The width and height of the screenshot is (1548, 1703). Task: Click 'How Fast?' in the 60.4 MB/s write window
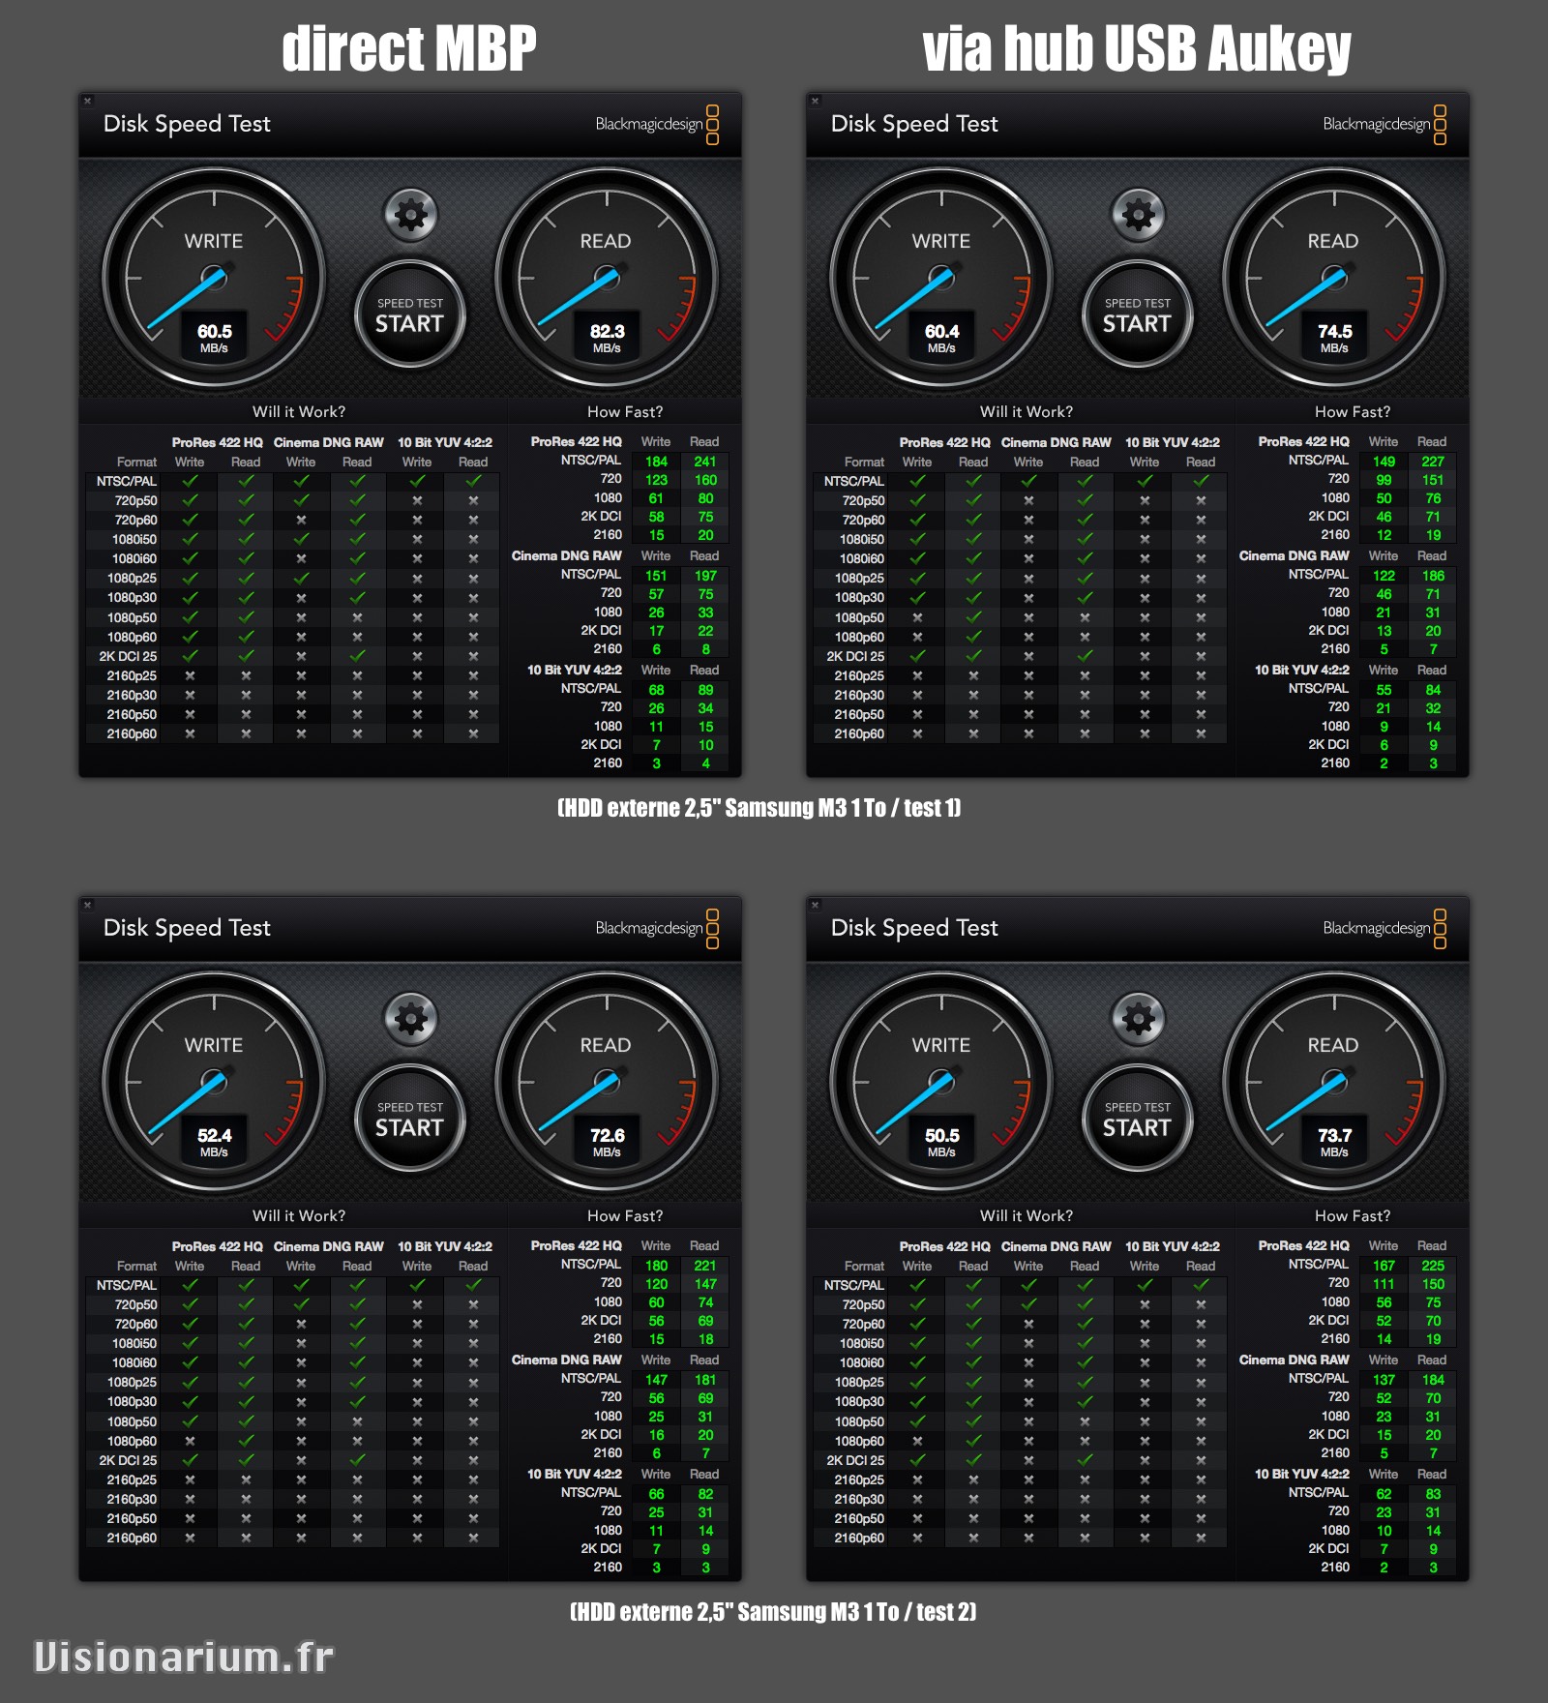(x=1353, y=411)
